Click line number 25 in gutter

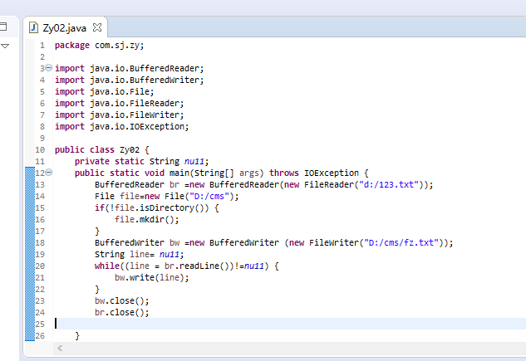[x=40, y=324]
